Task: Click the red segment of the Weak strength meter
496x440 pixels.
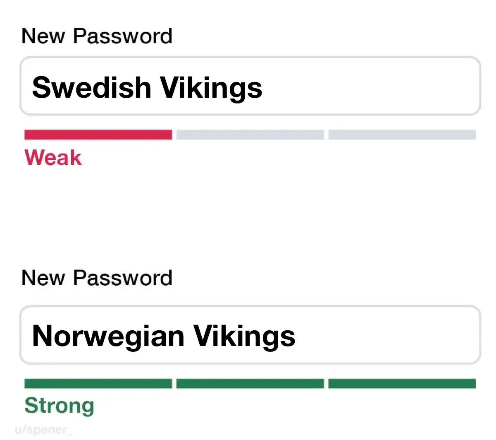Action: click(98, 135)
